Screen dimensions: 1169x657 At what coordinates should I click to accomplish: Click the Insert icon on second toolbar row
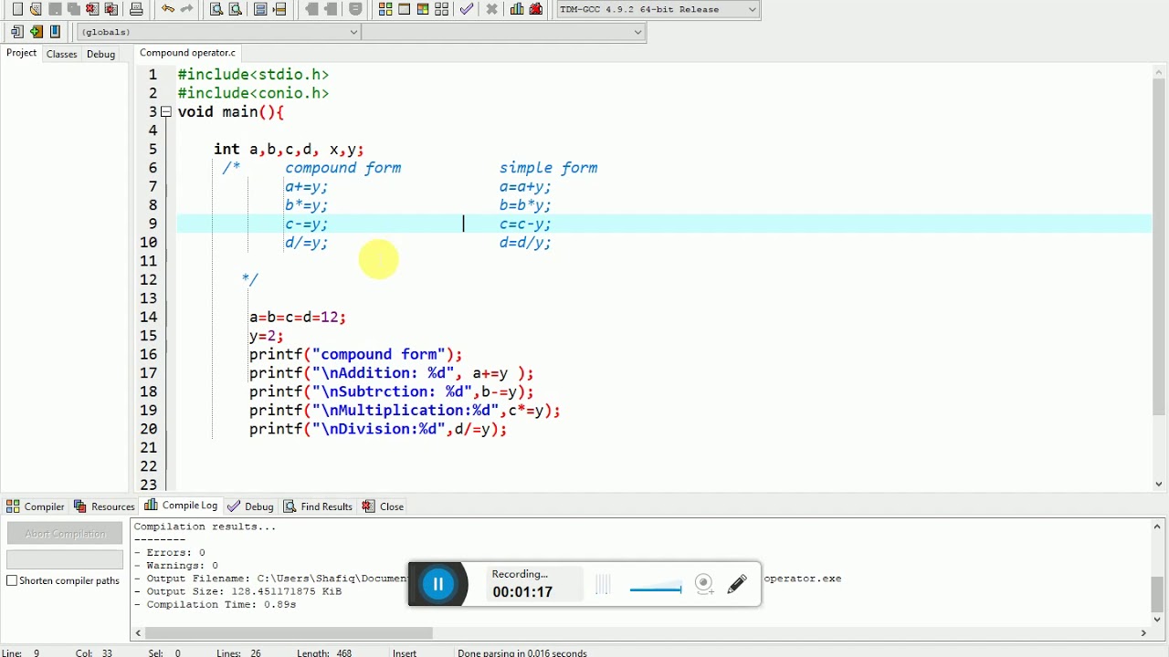point(17,32)
